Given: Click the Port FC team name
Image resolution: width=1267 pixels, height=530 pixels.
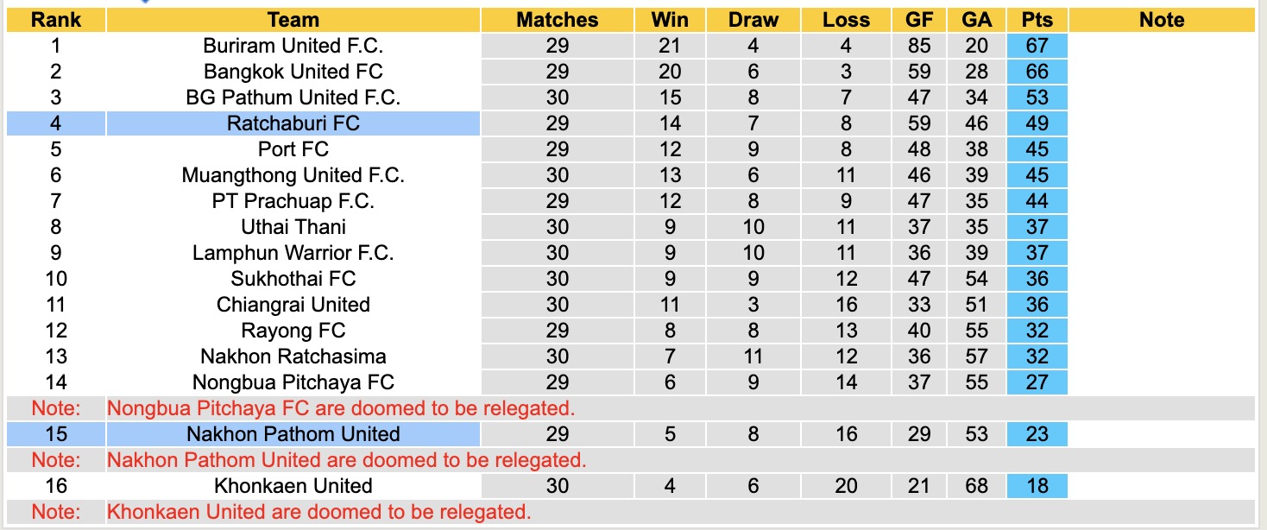Looking at the screenshot, I should coord(293,149).
